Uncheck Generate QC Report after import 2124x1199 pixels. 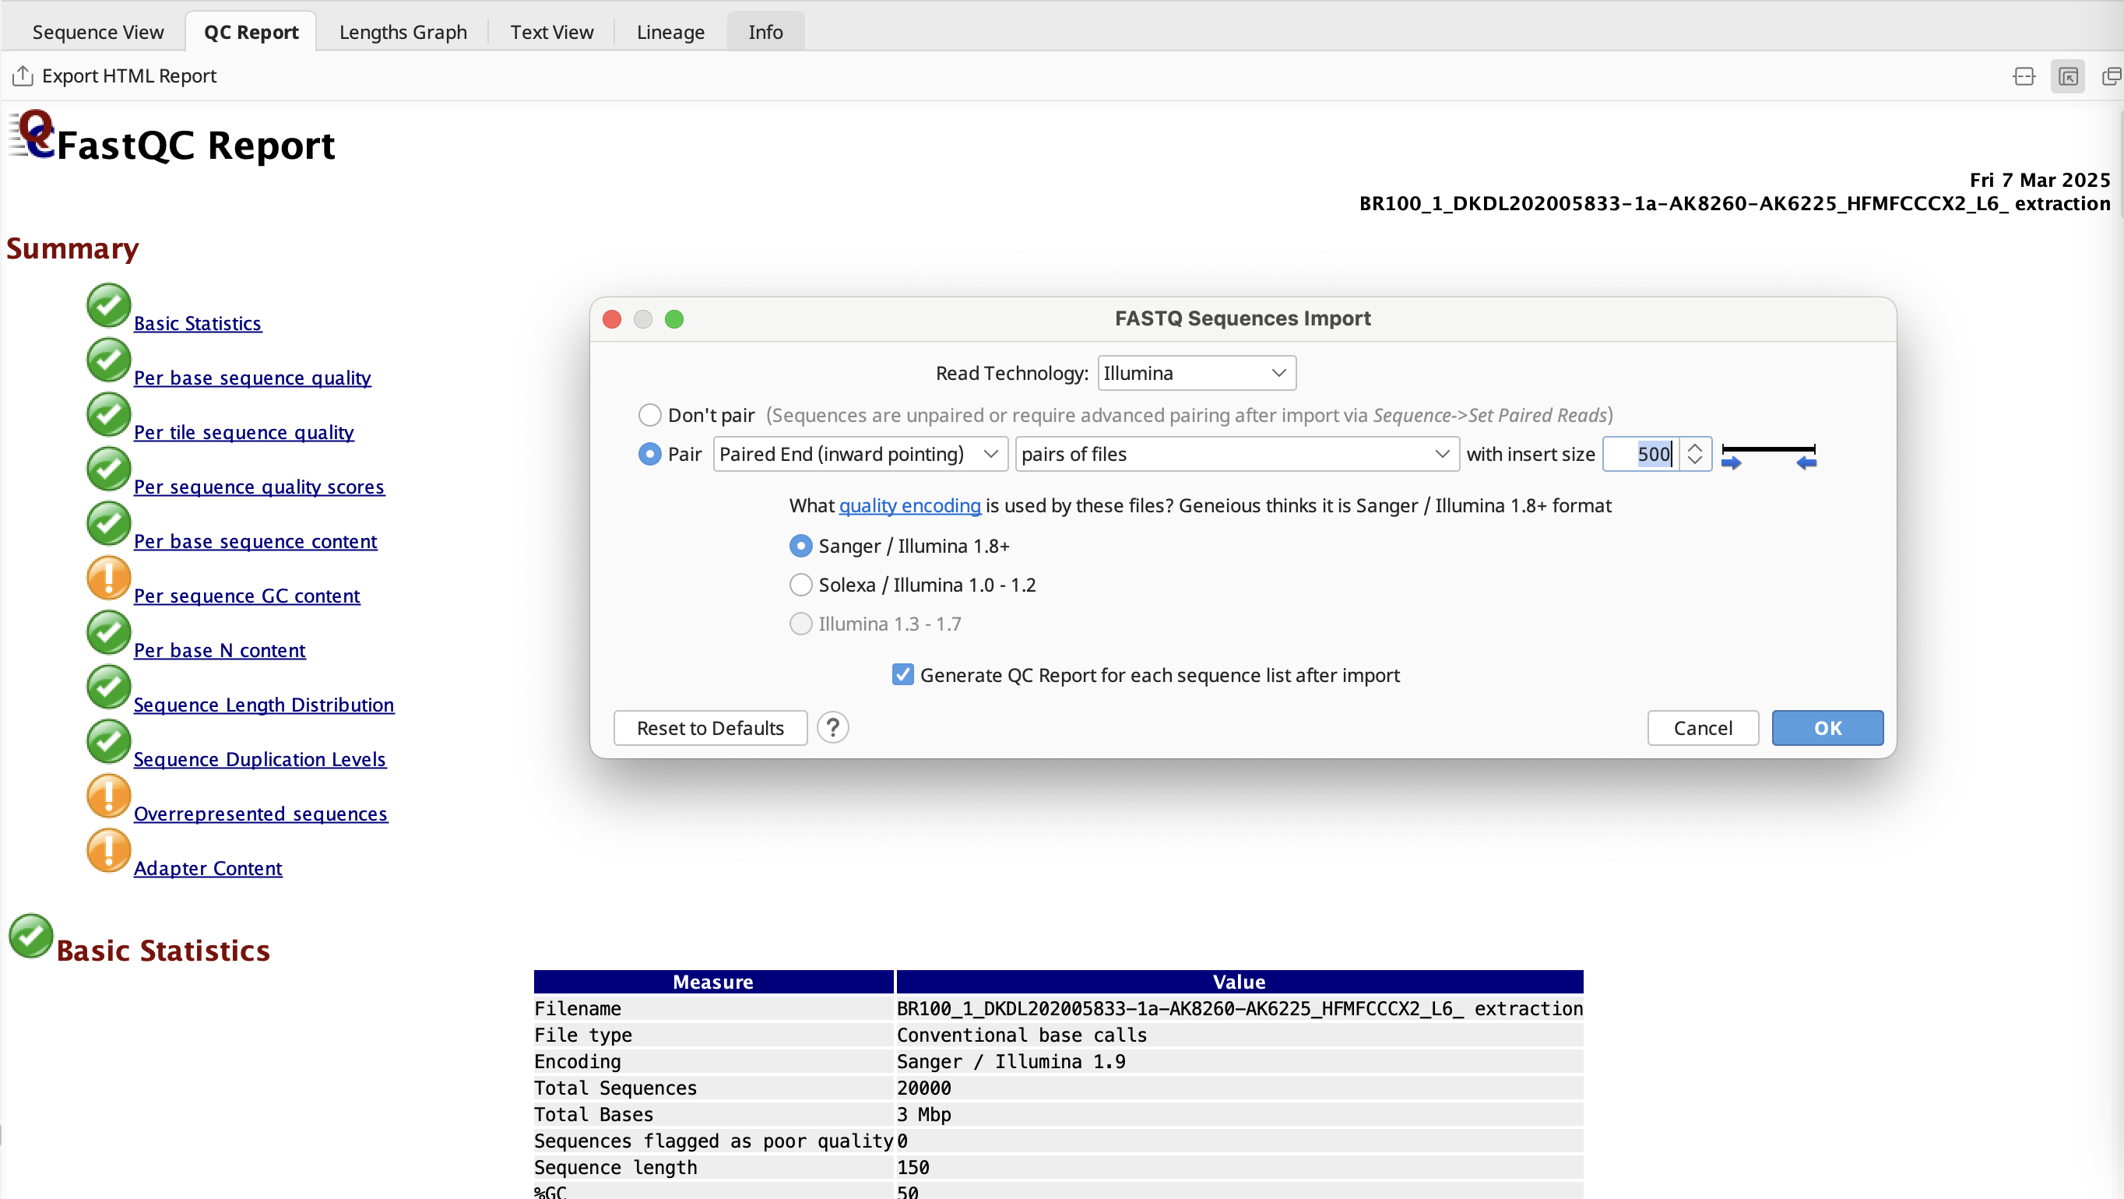903,674
